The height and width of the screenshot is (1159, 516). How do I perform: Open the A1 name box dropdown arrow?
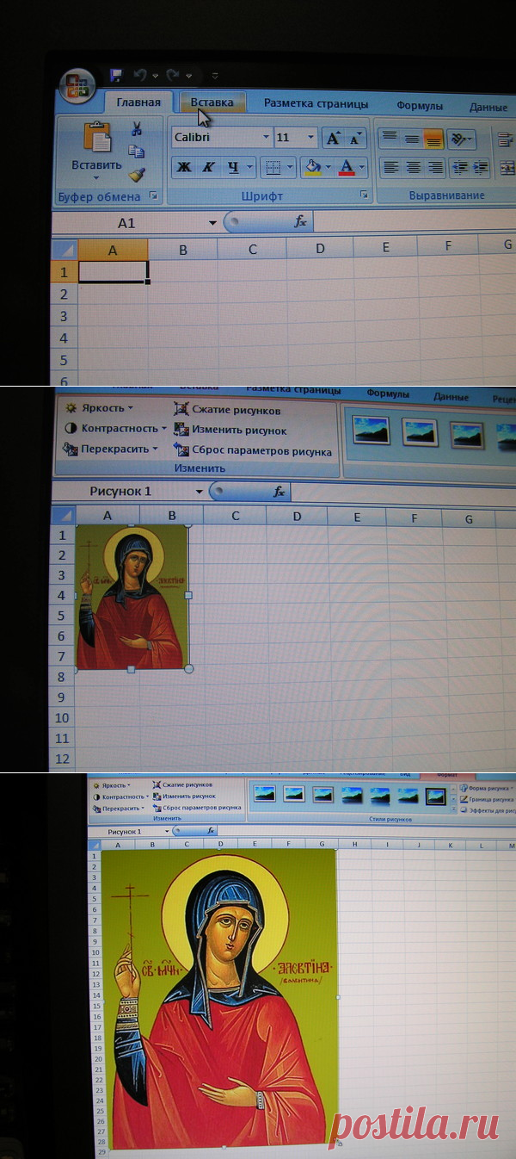[x=212, y=223]
